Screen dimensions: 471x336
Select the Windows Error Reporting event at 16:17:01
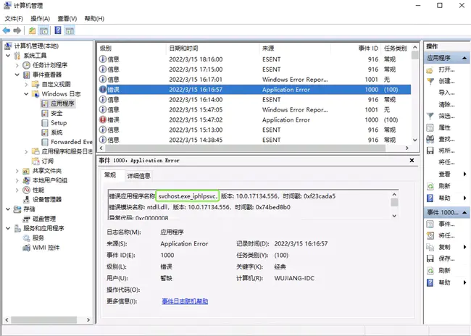tap(254, 80)
